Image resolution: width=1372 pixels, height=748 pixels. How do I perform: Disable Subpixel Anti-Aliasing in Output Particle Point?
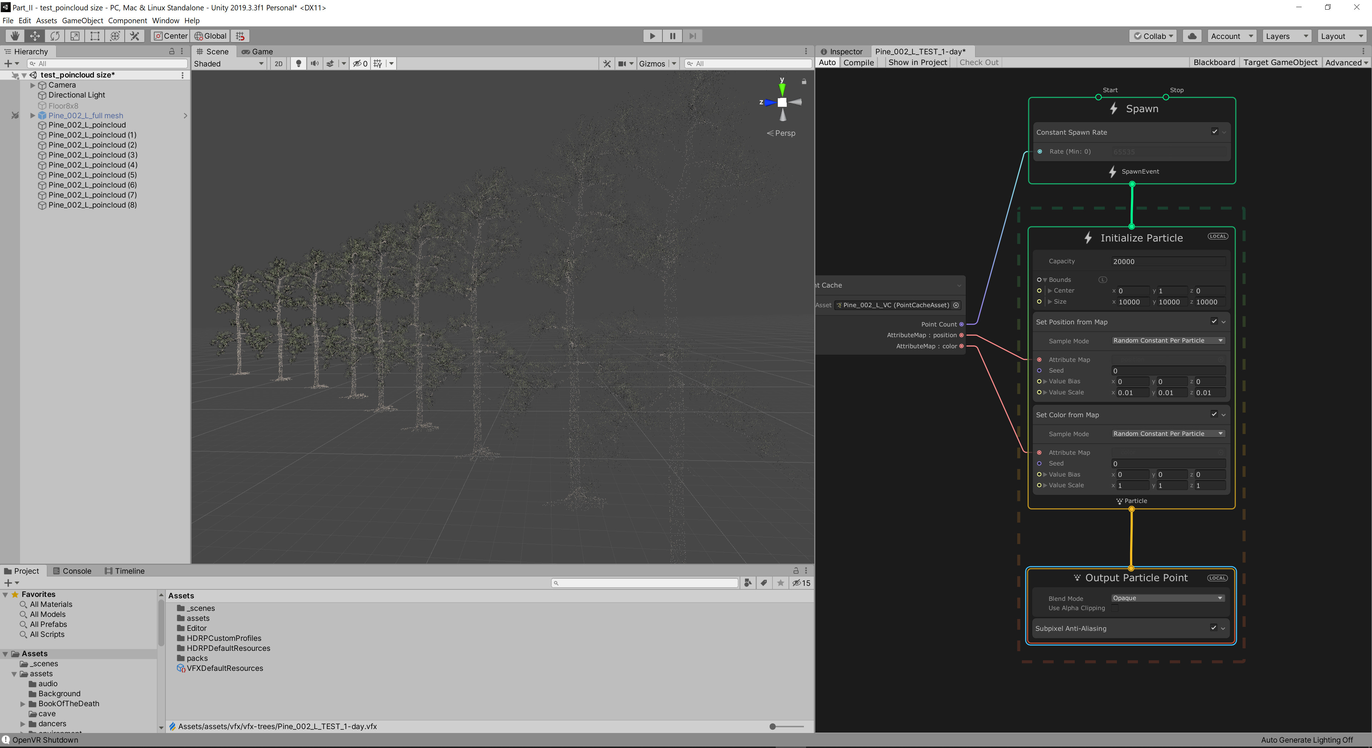(1214, 628)
